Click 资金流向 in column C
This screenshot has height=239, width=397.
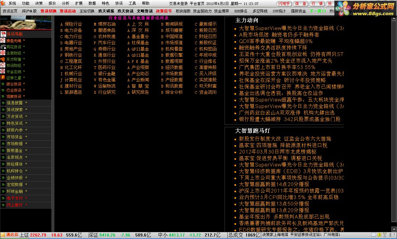208,92
